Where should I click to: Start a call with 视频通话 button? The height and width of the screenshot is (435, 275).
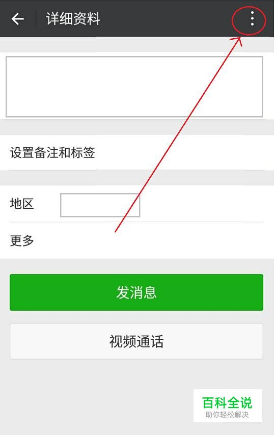[136, 341]
